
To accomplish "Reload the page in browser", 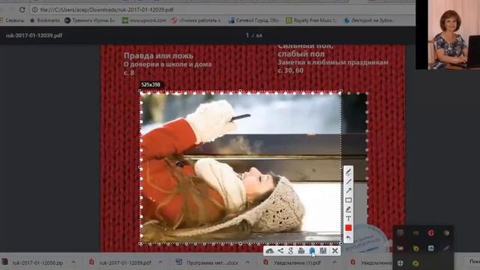I will (22, 10).
